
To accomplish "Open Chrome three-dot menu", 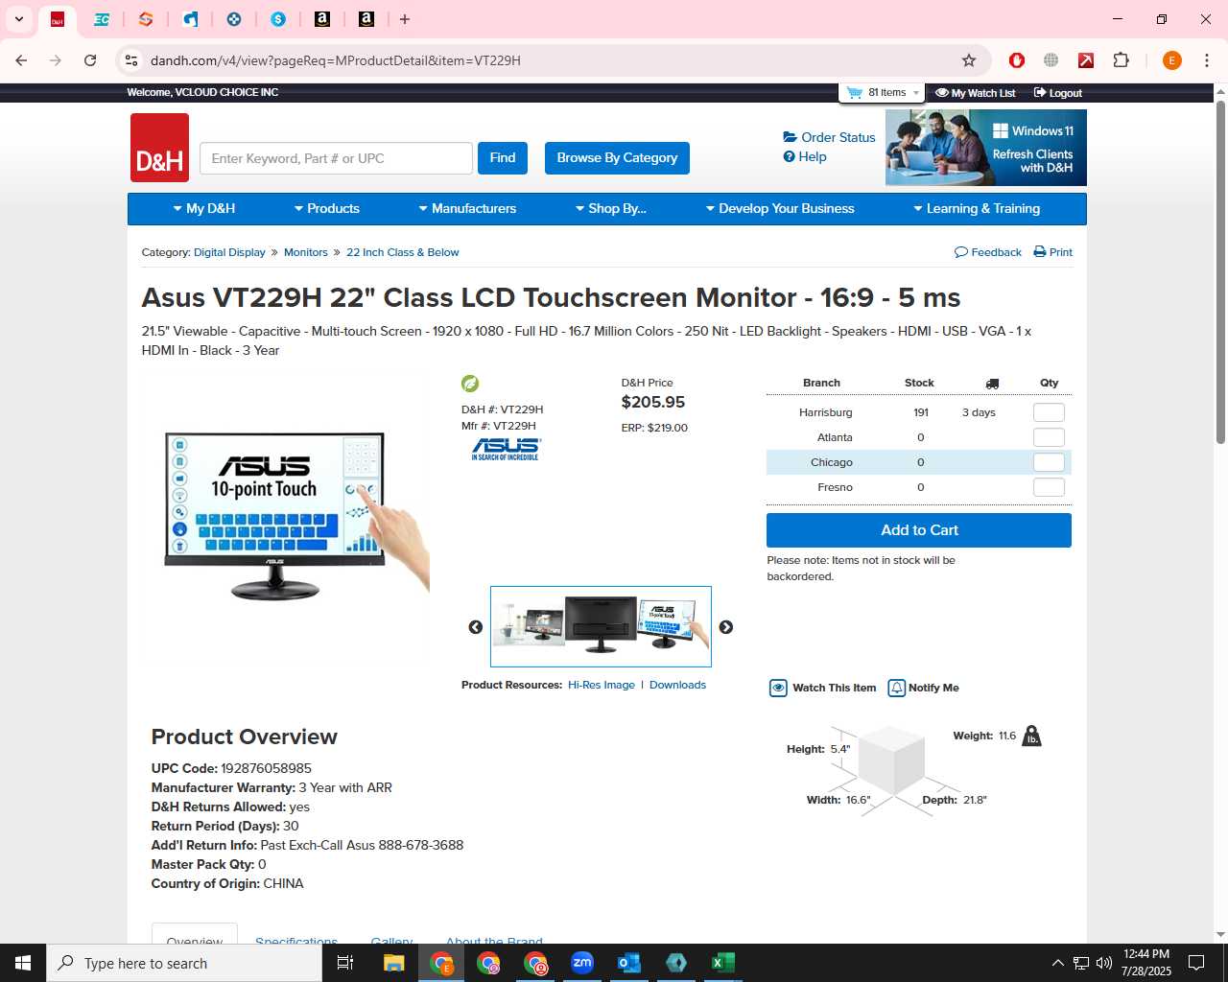I will coord(1206,60).
